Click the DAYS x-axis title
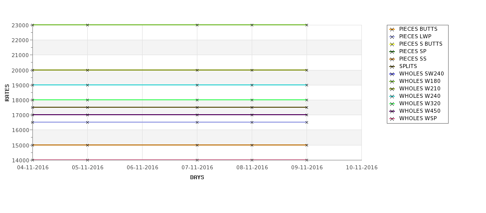The width and height of the screenshot is (486, 213). tap(197, 178)
